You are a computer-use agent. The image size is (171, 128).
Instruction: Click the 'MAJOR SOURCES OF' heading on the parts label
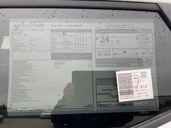point(109,90)
